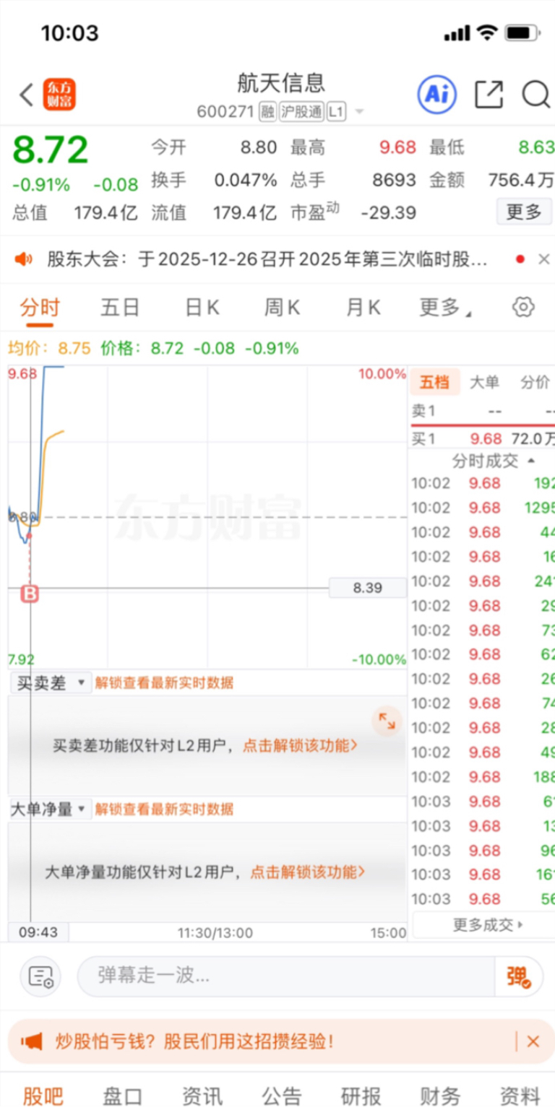This screenshot has width=555, height=1107.
Task: Open the 股吧 bottom tab
Action: (43, 1095)
